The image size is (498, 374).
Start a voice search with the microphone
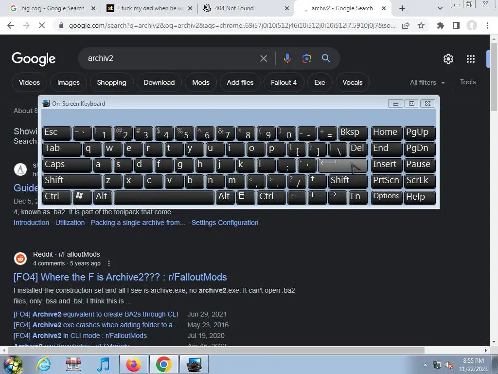[x=287, y=58]
